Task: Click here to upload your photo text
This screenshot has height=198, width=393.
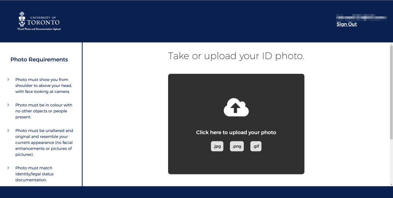Action: (236, 132)
